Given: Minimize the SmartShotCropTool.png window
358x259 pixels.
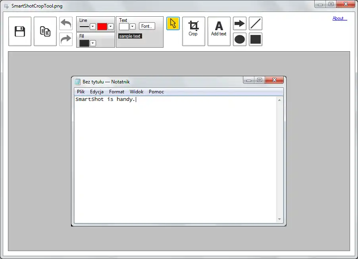Looking at the screenshot, I should pos(320,4).
